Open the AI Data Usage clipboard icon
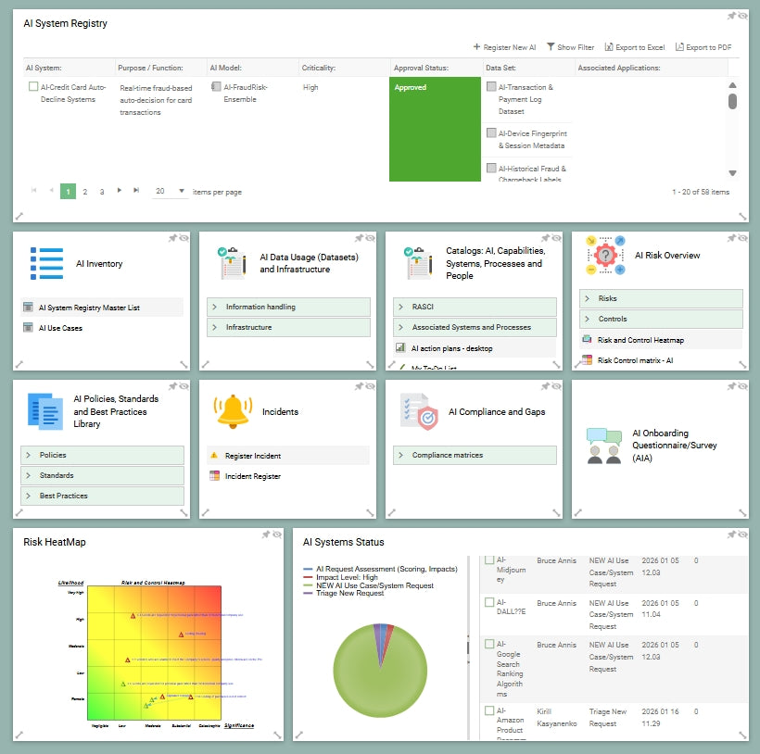The height and width of the screenshot is (754, 760). click(x=232, y=263)
